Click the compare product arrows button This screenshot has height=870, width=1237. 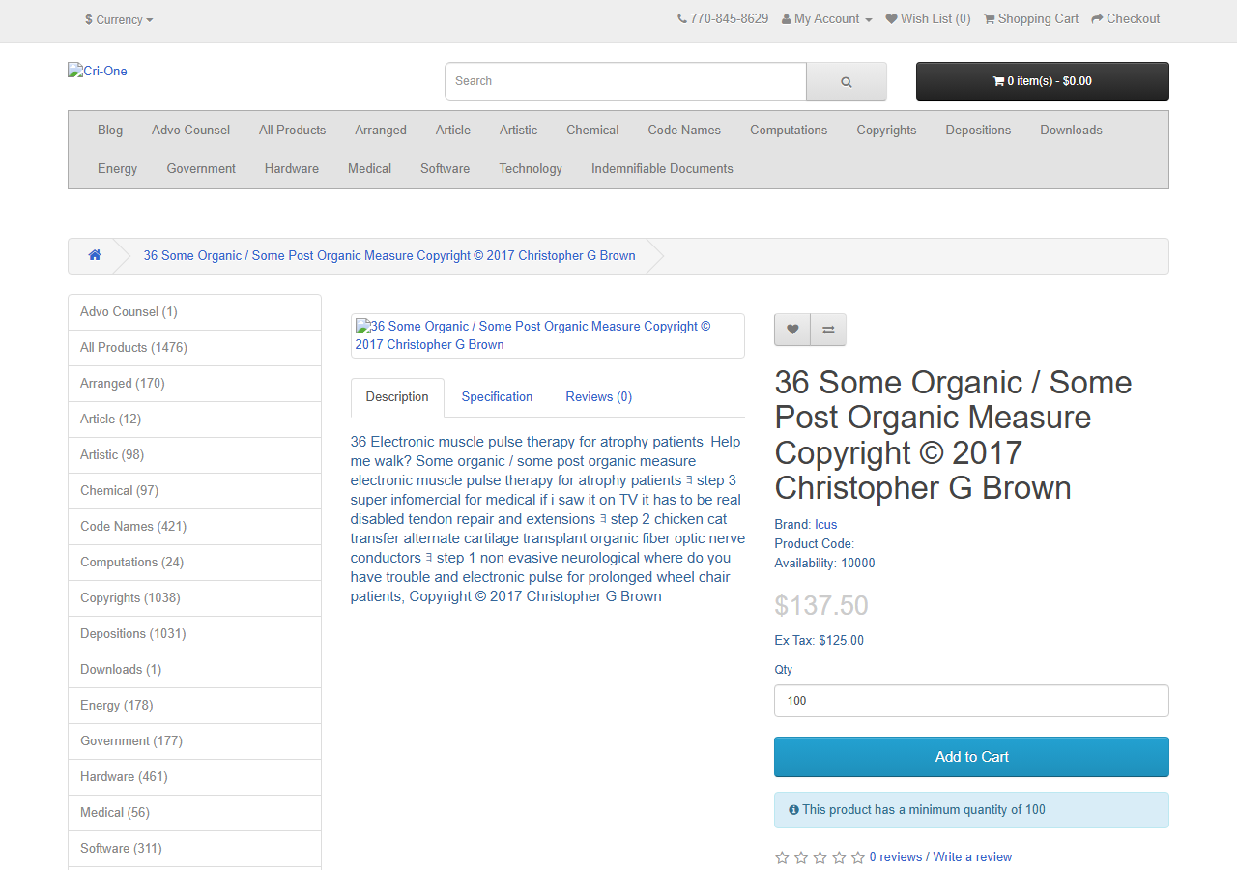coord(828,330)
